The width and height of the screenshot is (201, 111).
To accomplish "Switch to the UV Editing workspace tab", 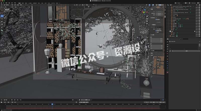I will (30, 3).
